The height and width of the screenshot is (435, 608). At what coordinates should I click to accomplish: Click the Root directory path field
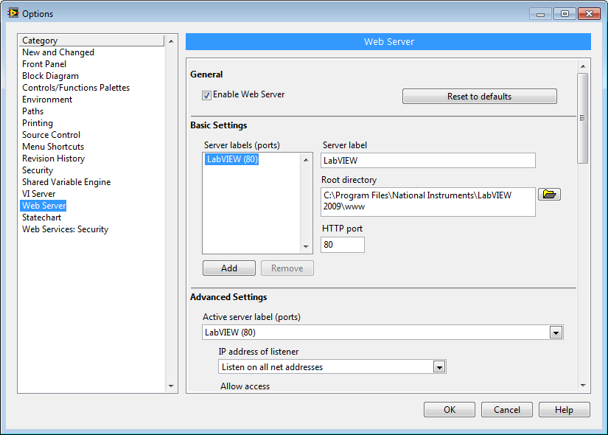pos(428,202)
